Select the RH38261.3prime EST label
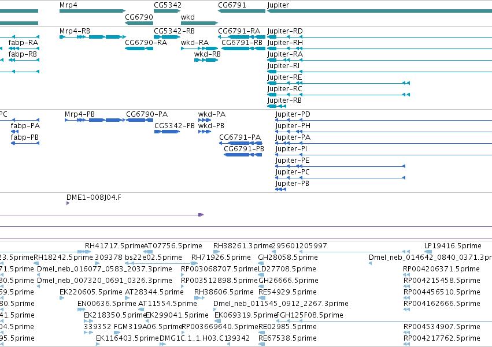492x347 pixels. coord(243,246)
